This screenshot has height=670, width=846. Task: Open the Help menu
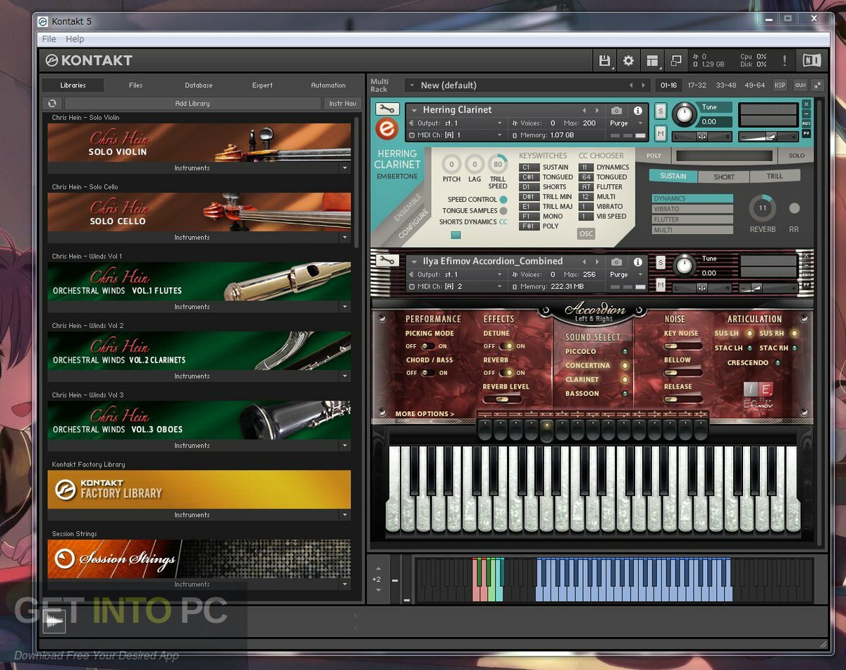click(75, 39)
